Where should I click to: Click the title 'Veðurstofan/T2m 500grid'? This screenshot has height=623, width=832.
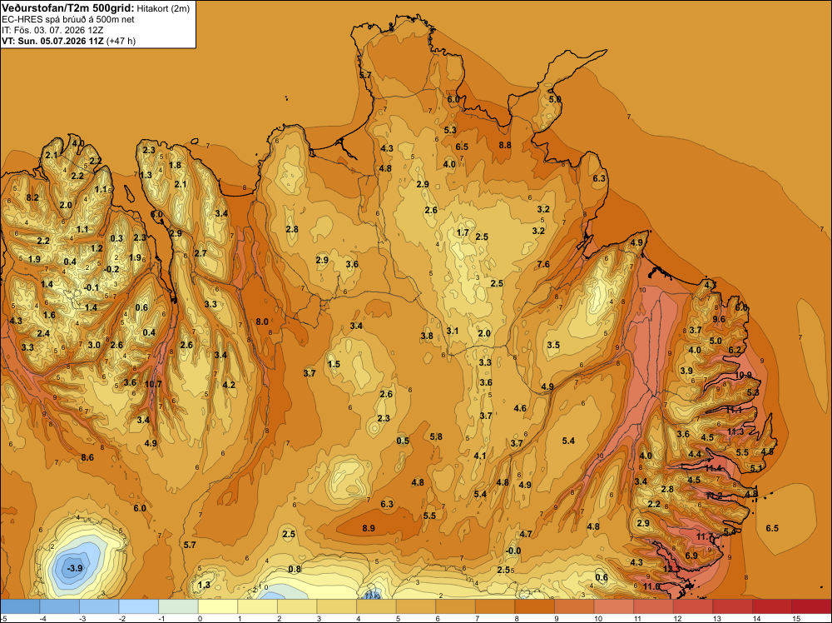(x=68, y=7)
